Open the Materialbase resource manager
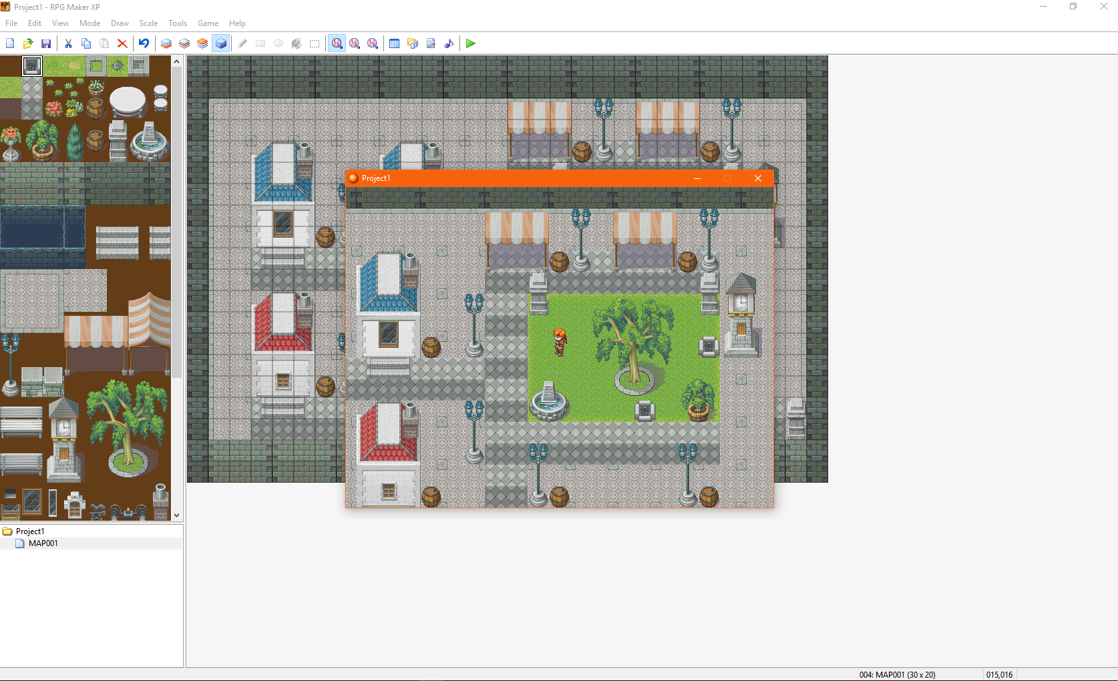Image resolution: width=1118 pixels, height=681 pixels. (413, 43)
